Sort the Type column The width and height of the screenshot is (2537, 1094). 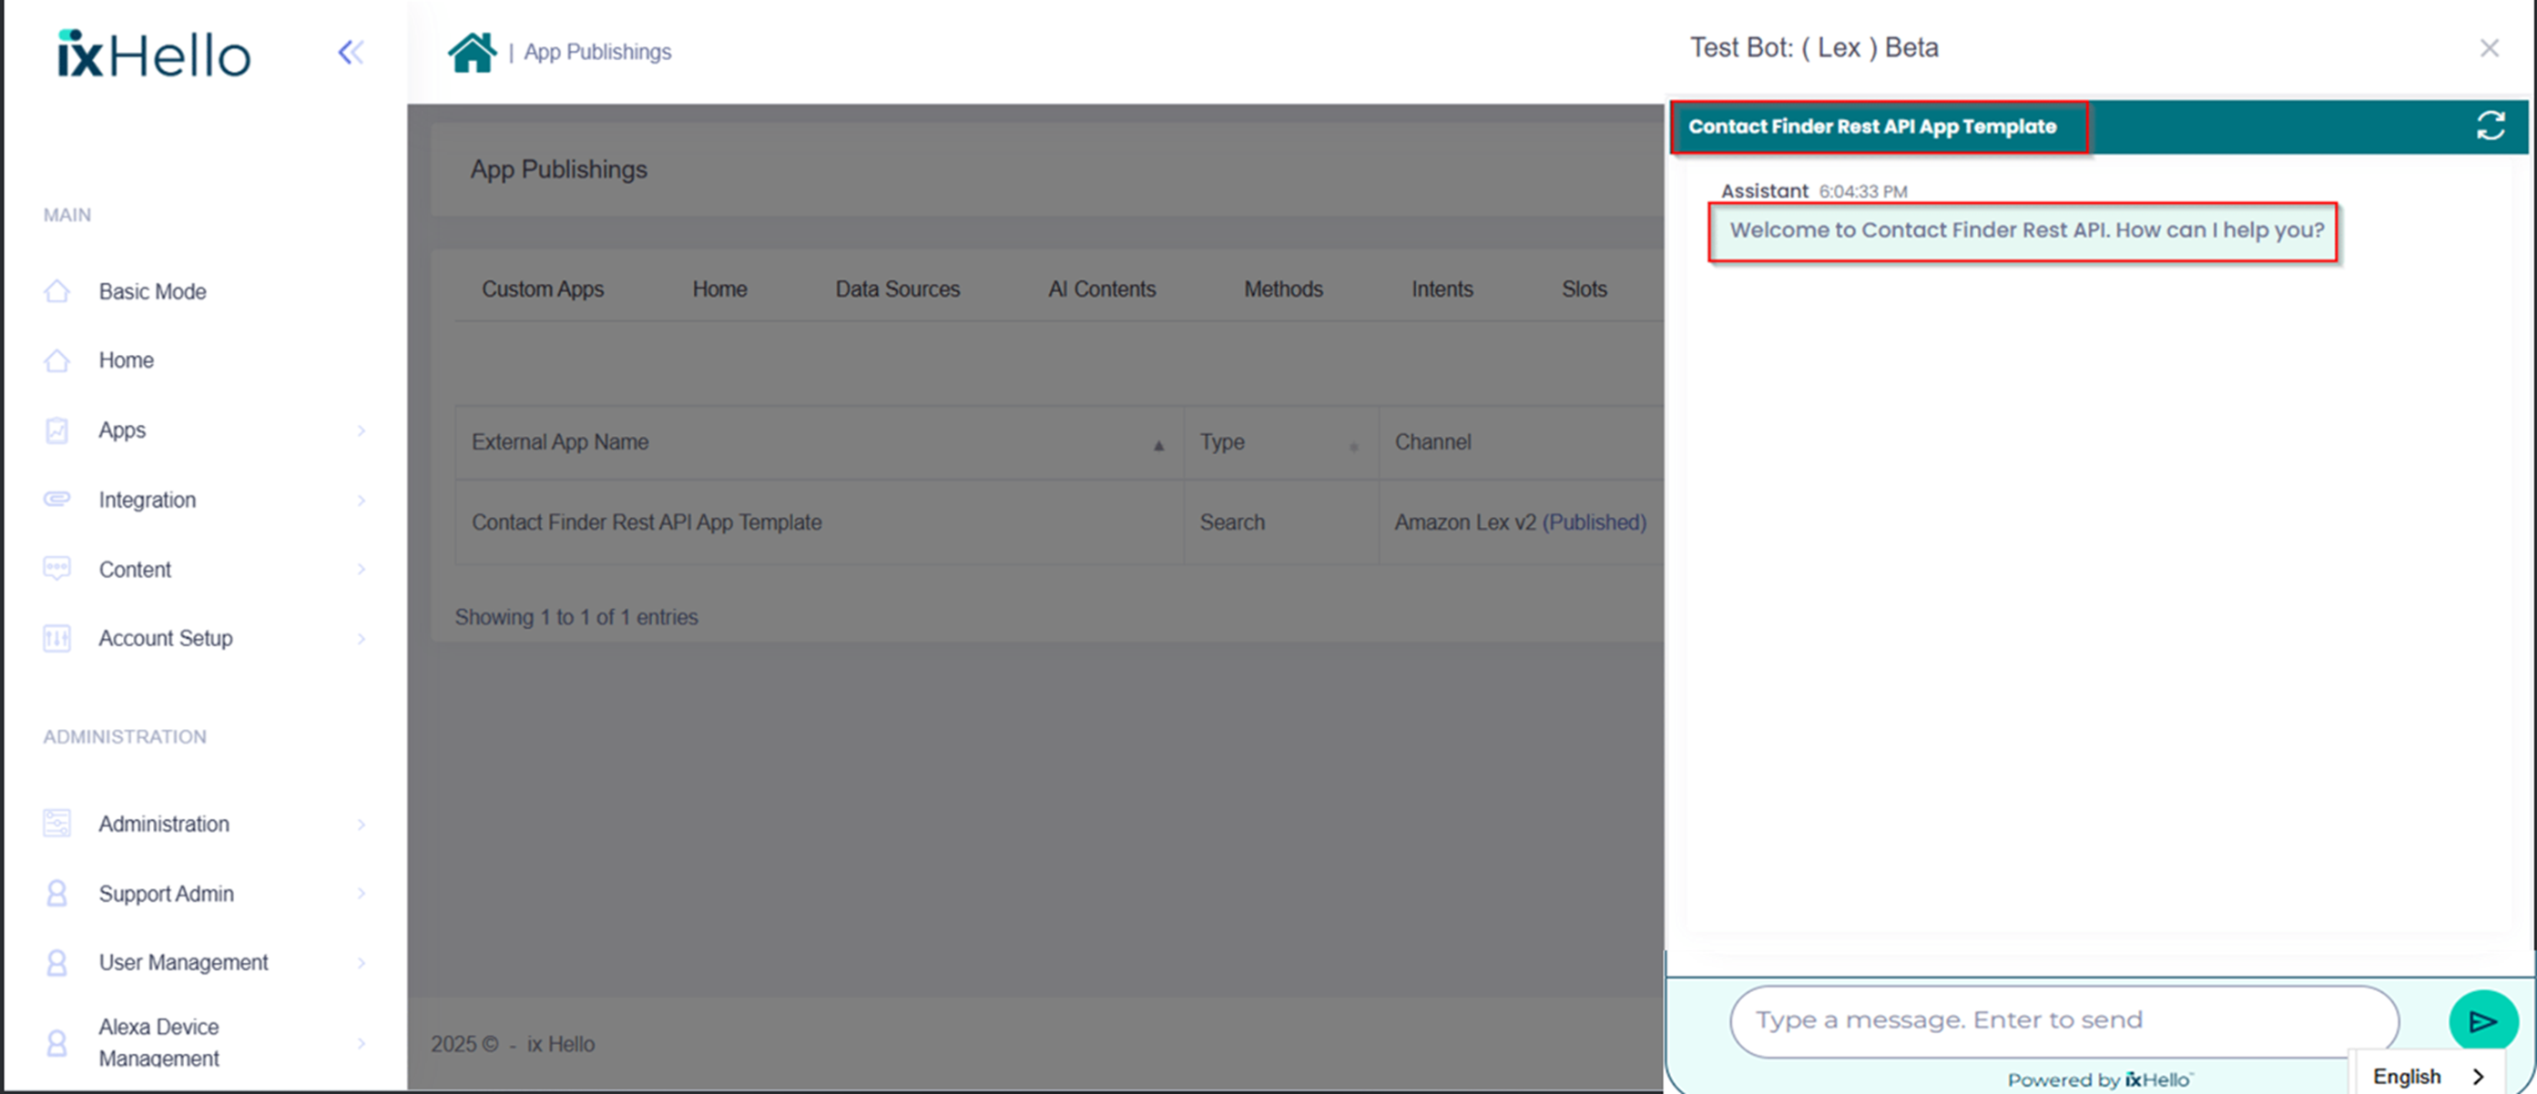coord(1353,446)
